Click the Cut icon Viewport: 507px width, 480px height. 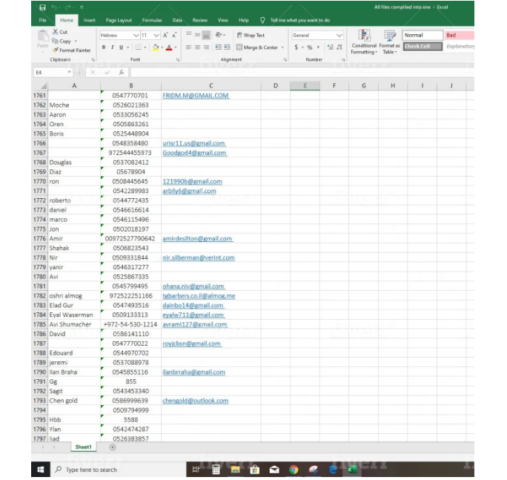(x=59, y=33)
